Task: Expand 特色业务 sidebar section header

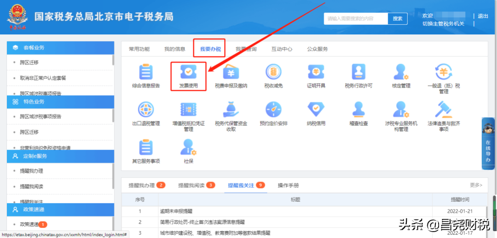Action: 61,102
